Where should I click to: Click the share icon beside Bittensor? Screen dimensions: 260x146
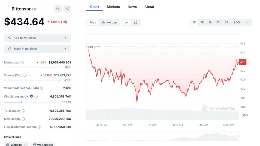click(x=67, y=9)
